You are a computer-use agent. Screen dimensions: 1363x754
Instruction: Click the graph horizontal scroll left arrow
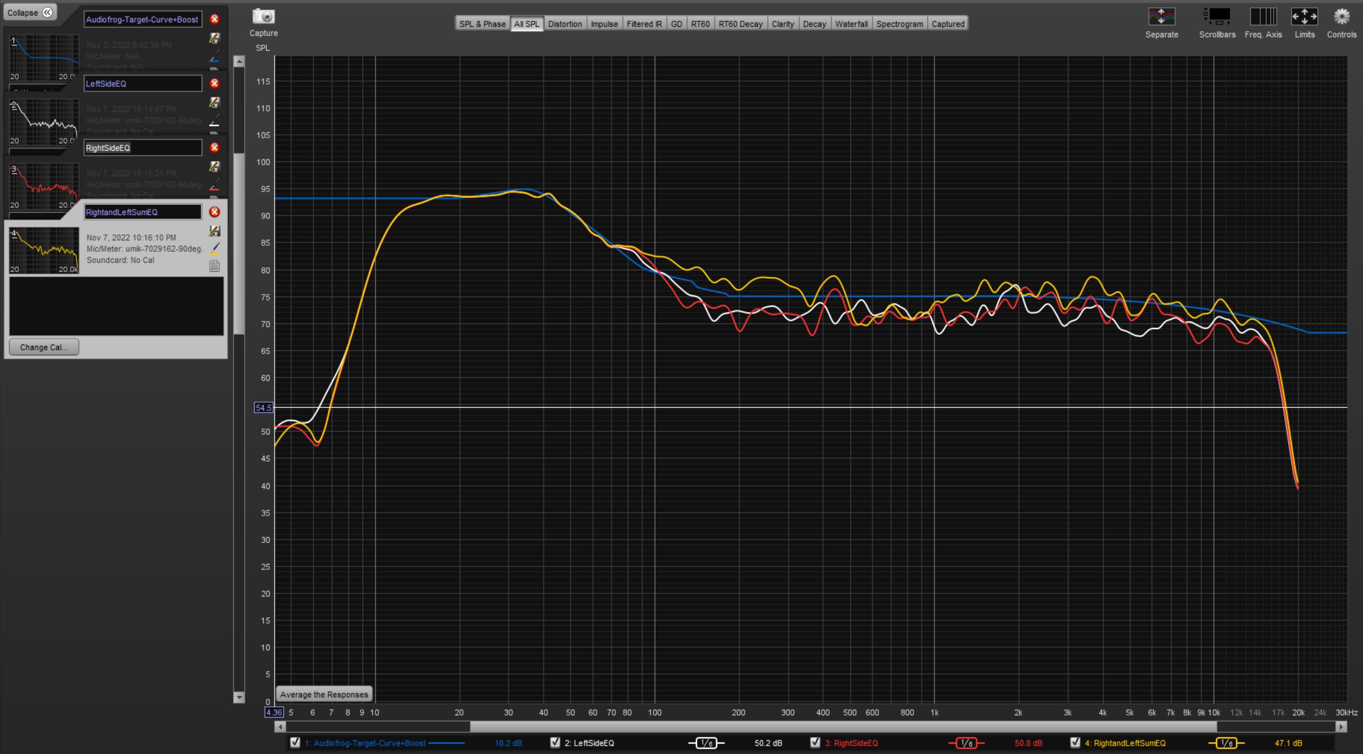coord(280,727)
